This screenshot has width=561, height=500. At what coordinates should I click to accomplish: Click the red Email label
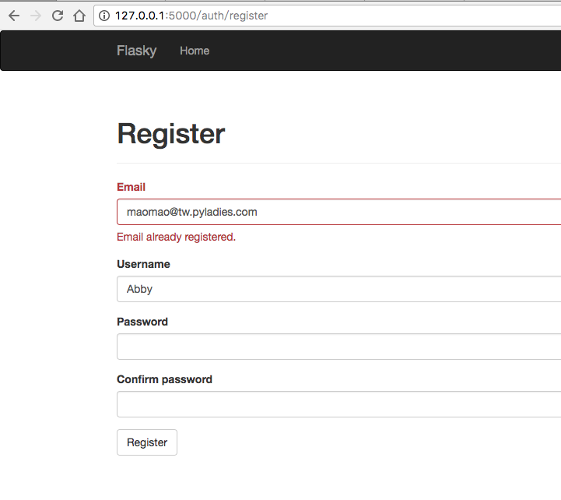pos(131,187)
